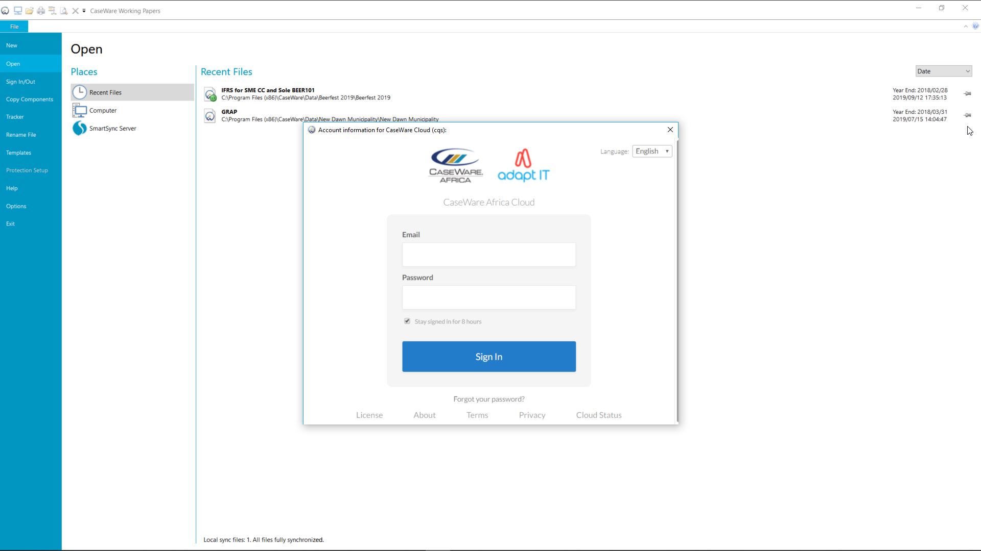Open the SmartSync Server place
Viewport: 981px width, 551px height.
coord(79,128)
